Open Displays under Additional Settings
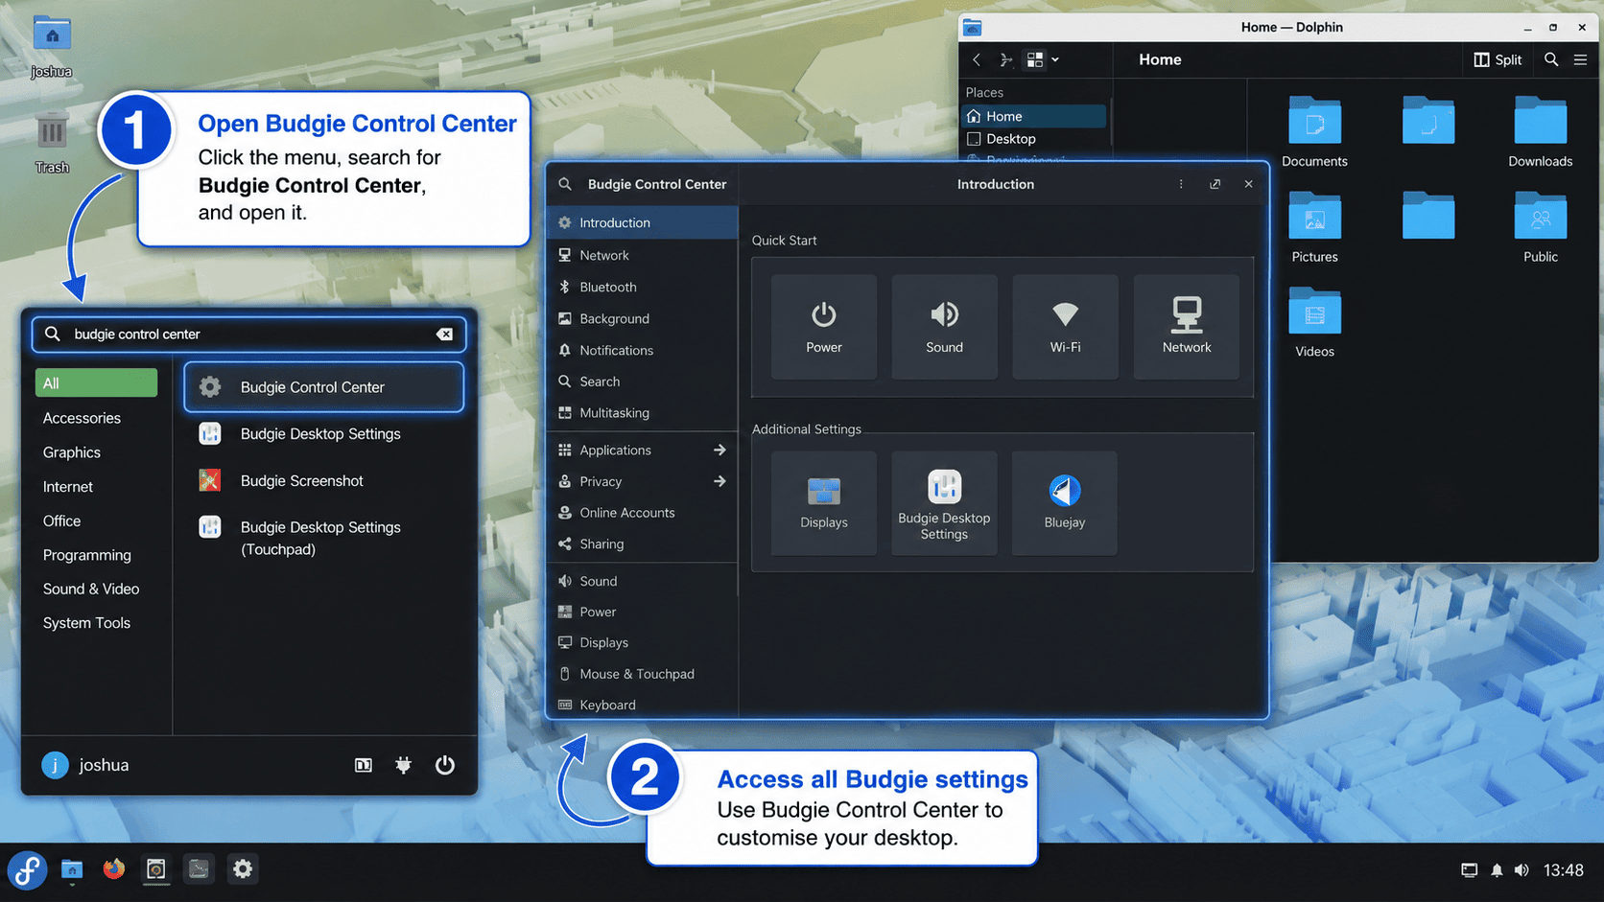This screenshot has width=1604, height=902. coord(823,503)
